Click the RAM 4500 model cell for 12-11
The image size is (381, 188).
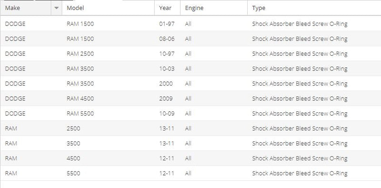73,158
